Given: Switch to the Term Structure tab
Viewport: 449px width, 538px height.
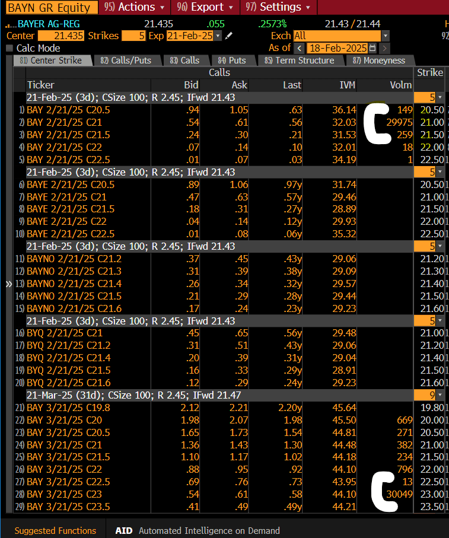Looking at the screenshot, I should [x=300, y=61].
